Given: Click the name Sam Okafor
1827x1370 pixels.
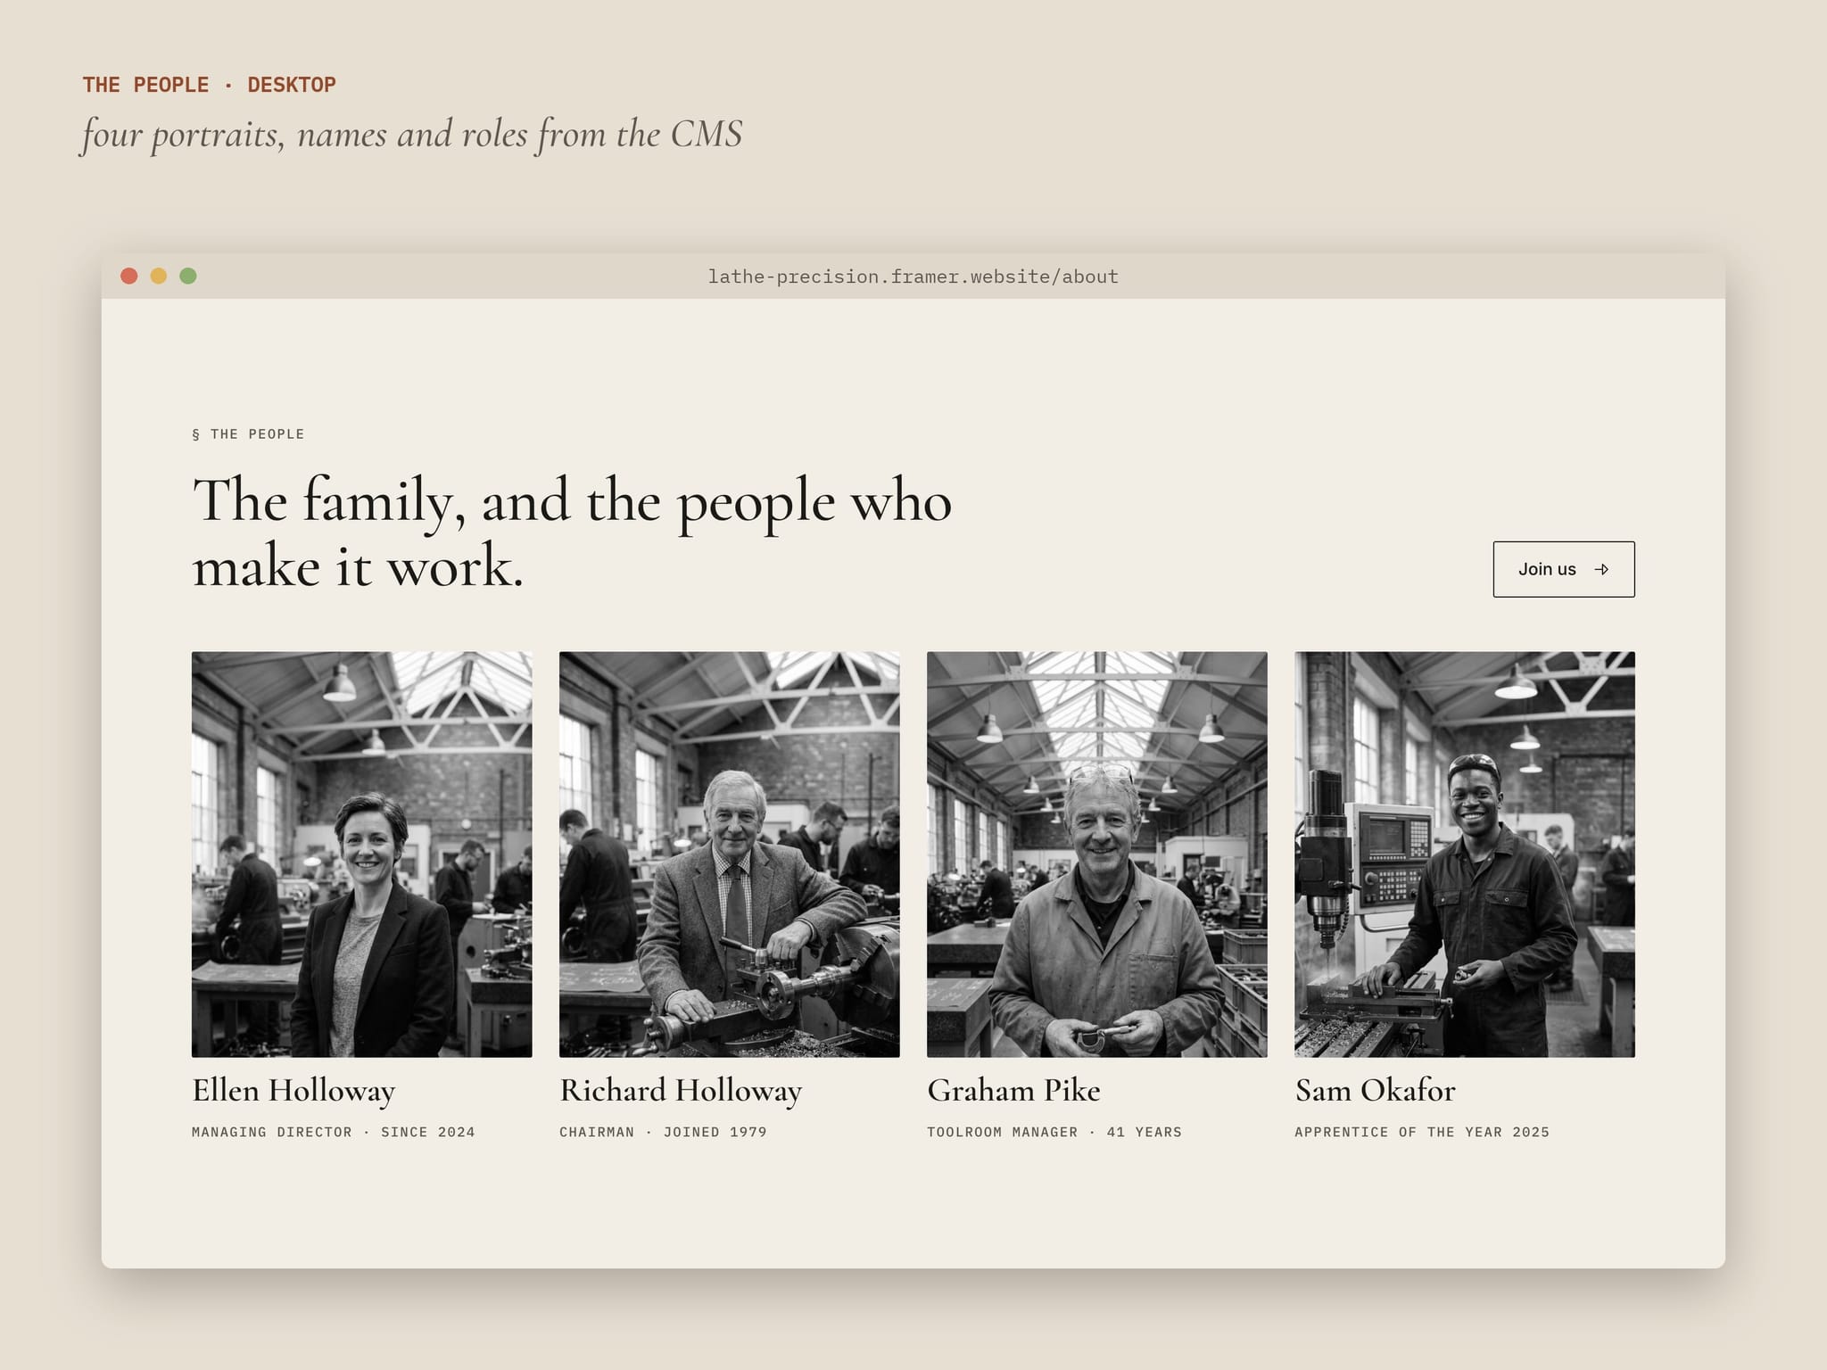Looking at the screenshot, I should 1375,1090.
